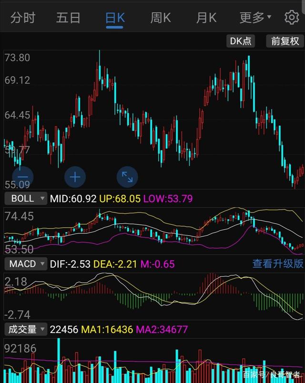Open the 查看升级版 link

[x=278, y=264]
